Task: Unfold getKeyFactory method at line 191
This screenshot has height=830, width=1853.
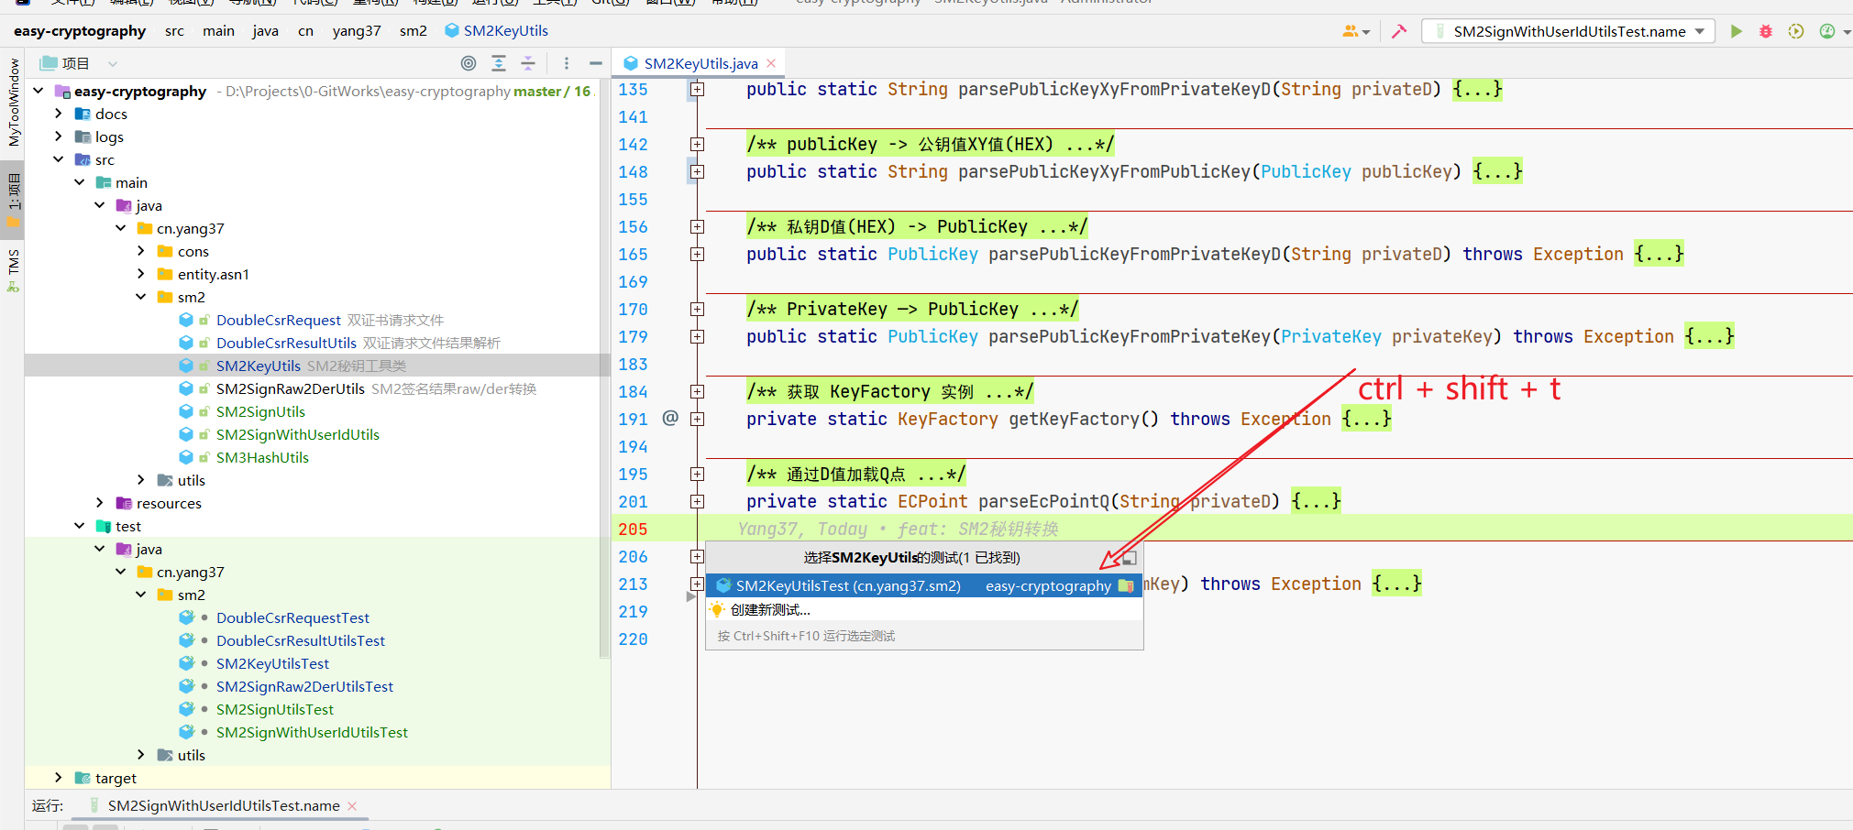Action: (x=698, y=420)
